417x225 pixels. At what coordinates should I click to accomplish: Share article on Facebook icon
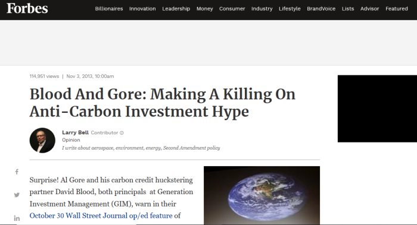tap(17, 172)
